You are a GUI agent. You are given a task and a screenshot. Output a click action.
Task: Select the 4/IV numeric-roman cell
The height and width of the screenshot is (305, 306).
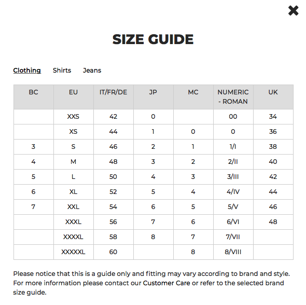tap(233, 191)
